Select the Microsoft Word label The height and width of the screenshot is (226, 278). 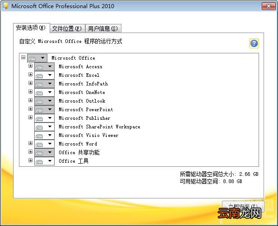click(x=78, y=144)
